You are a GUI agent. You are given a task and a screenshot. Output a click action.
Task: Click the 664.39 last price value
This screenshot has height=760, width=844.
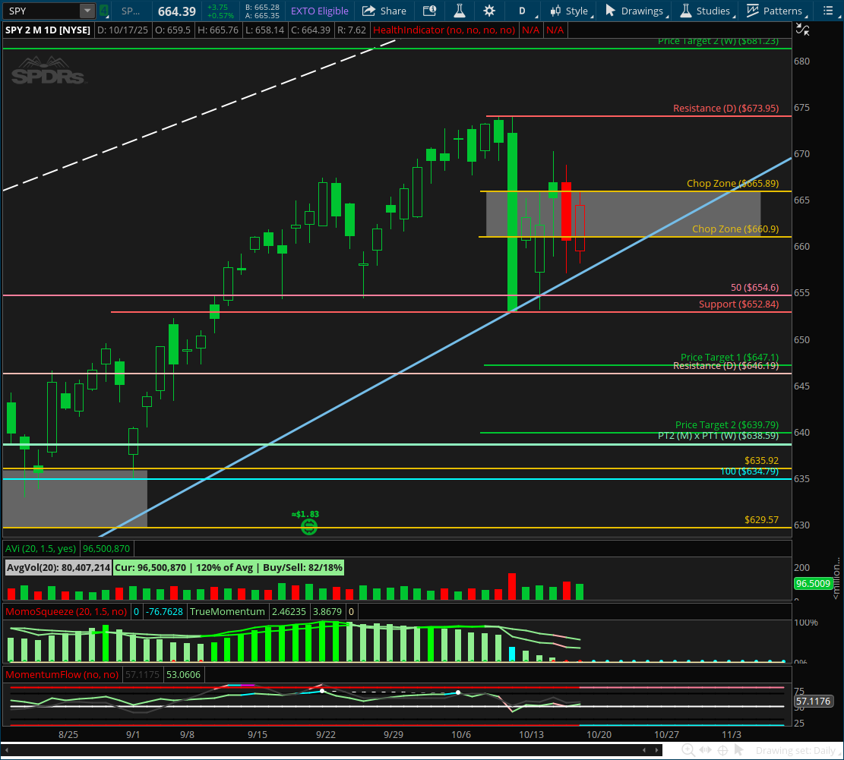tap(176, 11)
